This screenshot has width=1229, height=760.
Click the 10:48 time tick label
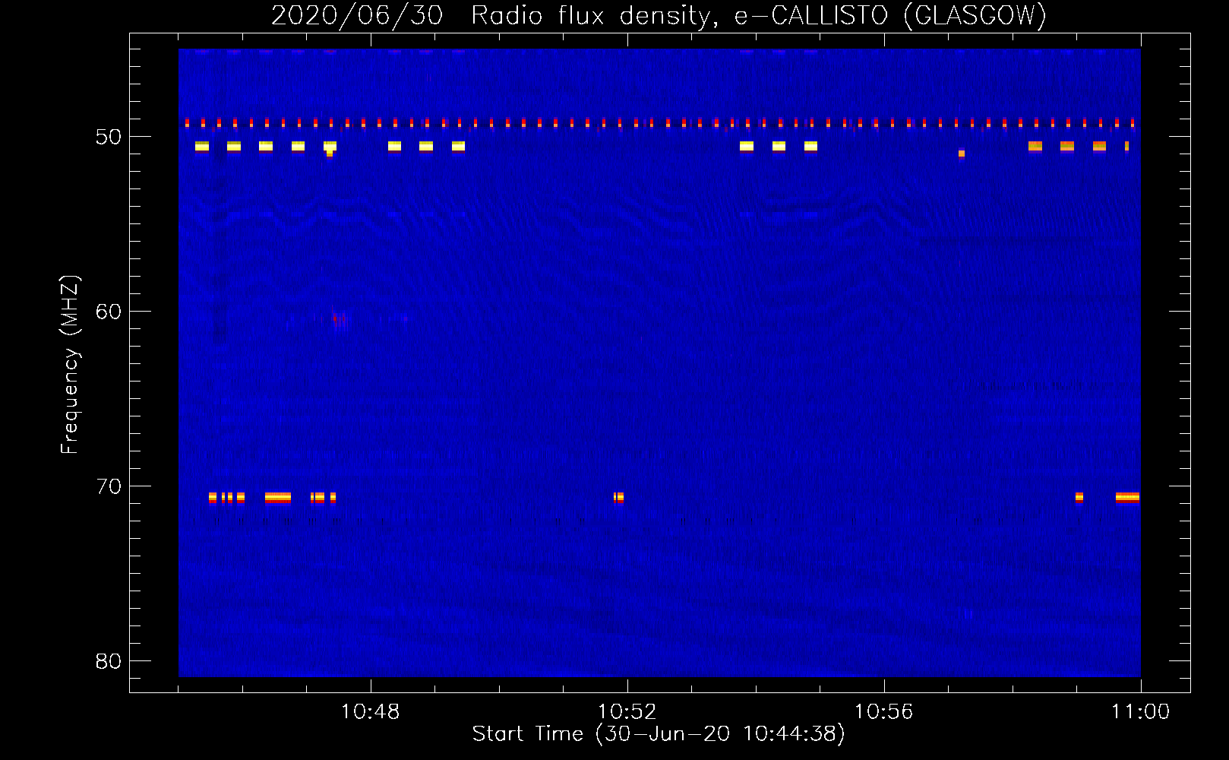tap(371, 712)
